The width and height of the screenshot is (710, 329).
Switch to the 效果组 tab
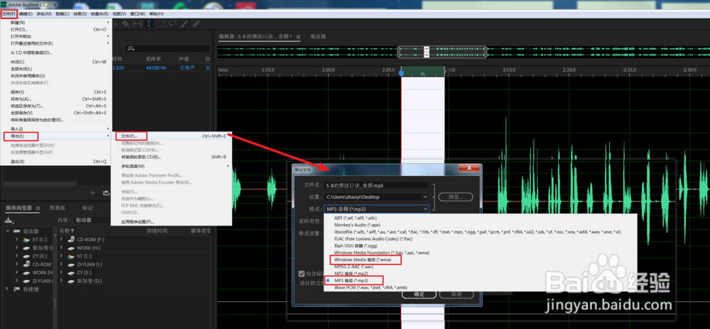coord(57,208)
